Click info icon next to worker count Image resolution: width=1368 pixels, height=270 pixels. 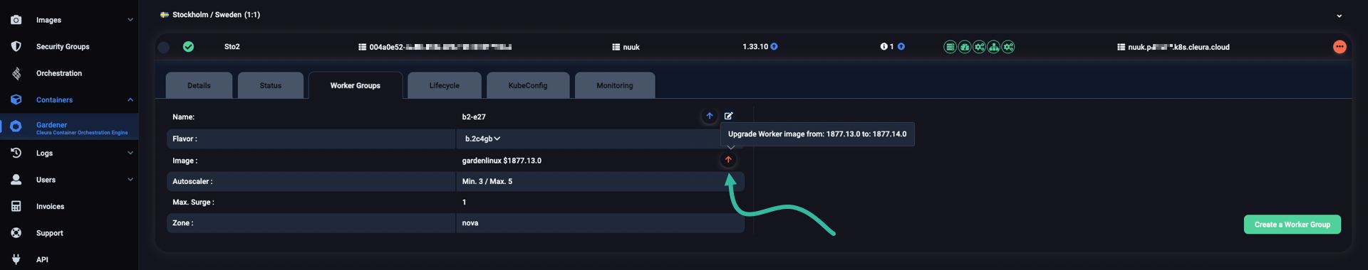click(883, 47)
